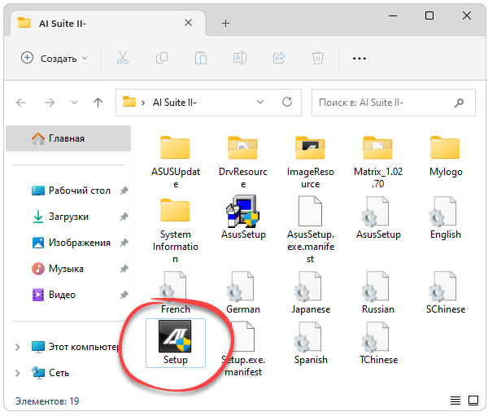Select the German language file

point(243,292)
